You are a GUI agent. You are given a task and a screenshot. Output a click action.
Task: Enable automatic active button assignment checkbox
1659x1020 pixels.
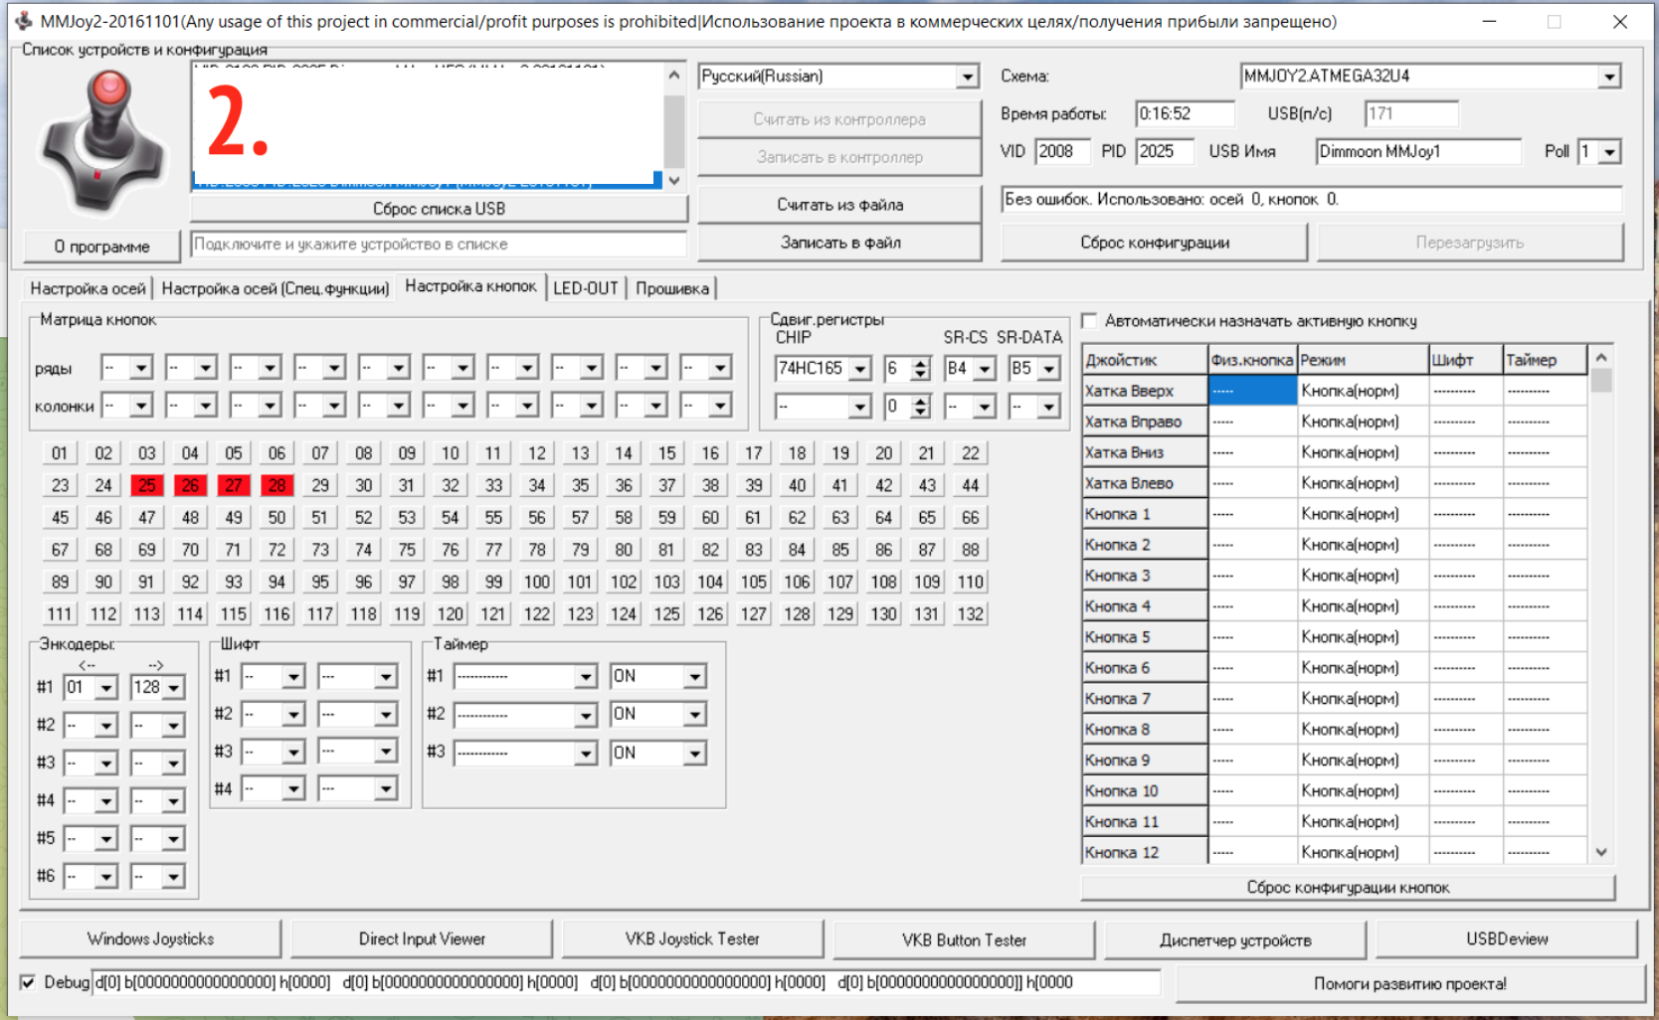(1090, 321)
